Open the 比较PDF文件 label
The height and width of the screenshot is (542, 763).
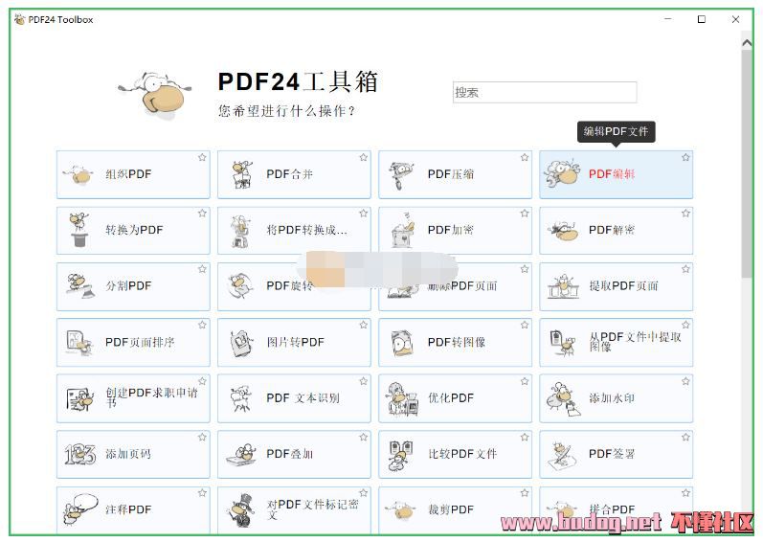point(462,454)
